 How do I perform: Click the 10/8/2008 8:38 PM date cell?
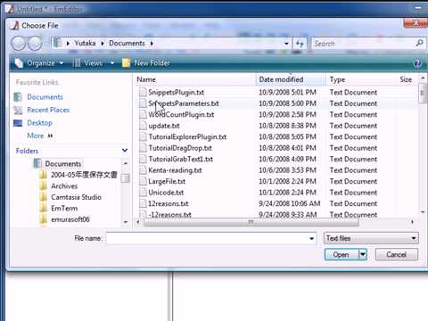pyautogui.click(x=287, y=126)
